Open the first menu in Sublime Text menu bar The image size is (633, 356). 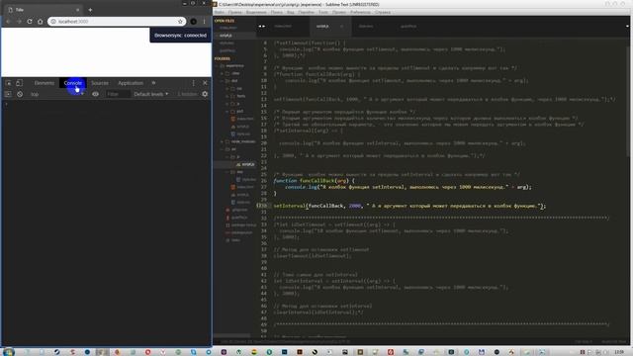[219, 12]
